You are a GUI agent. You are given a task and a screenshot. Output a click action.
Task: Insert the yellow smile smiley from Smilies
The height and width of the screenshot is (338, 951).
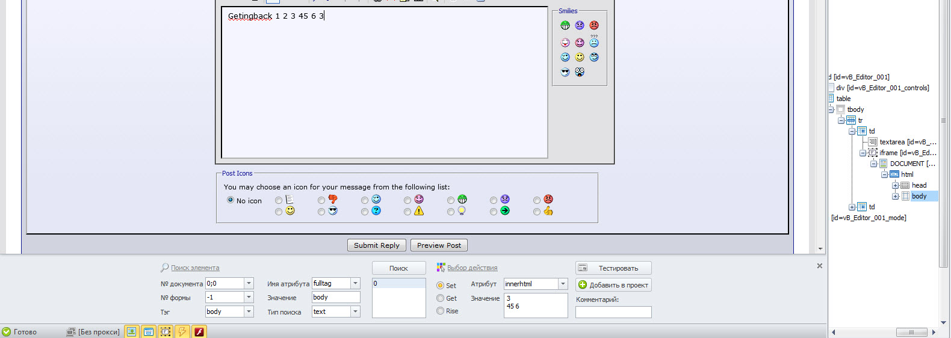click(x=580, y=57)
